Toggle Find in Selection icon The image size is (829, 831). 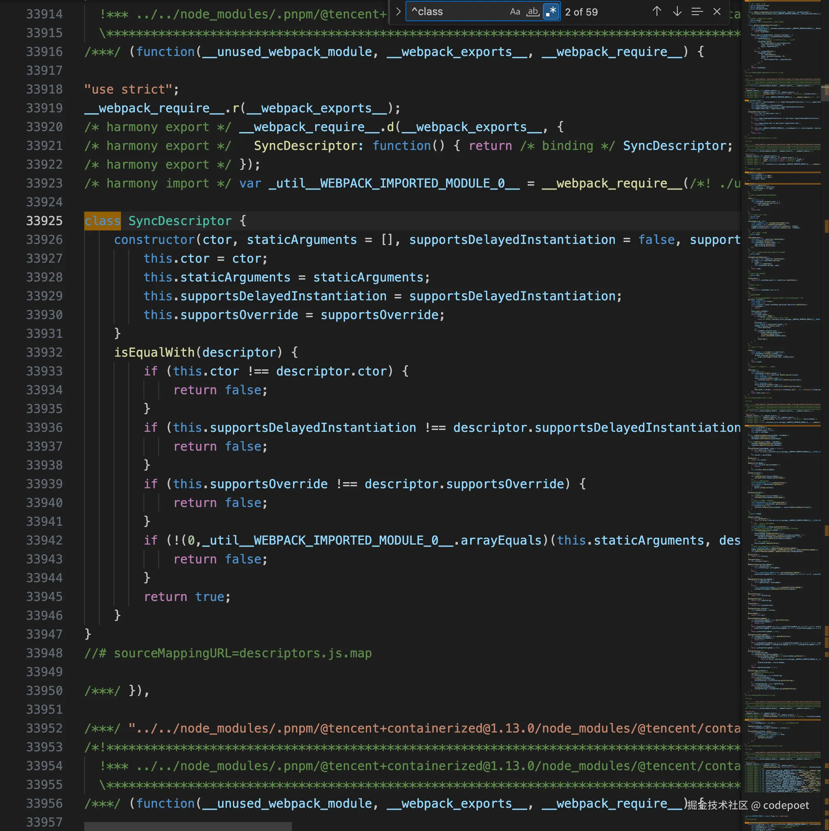(x=697, y=11)
